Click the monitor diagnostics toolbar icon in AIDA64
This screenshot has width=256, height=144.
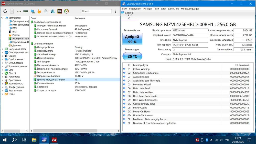(33, 11)
